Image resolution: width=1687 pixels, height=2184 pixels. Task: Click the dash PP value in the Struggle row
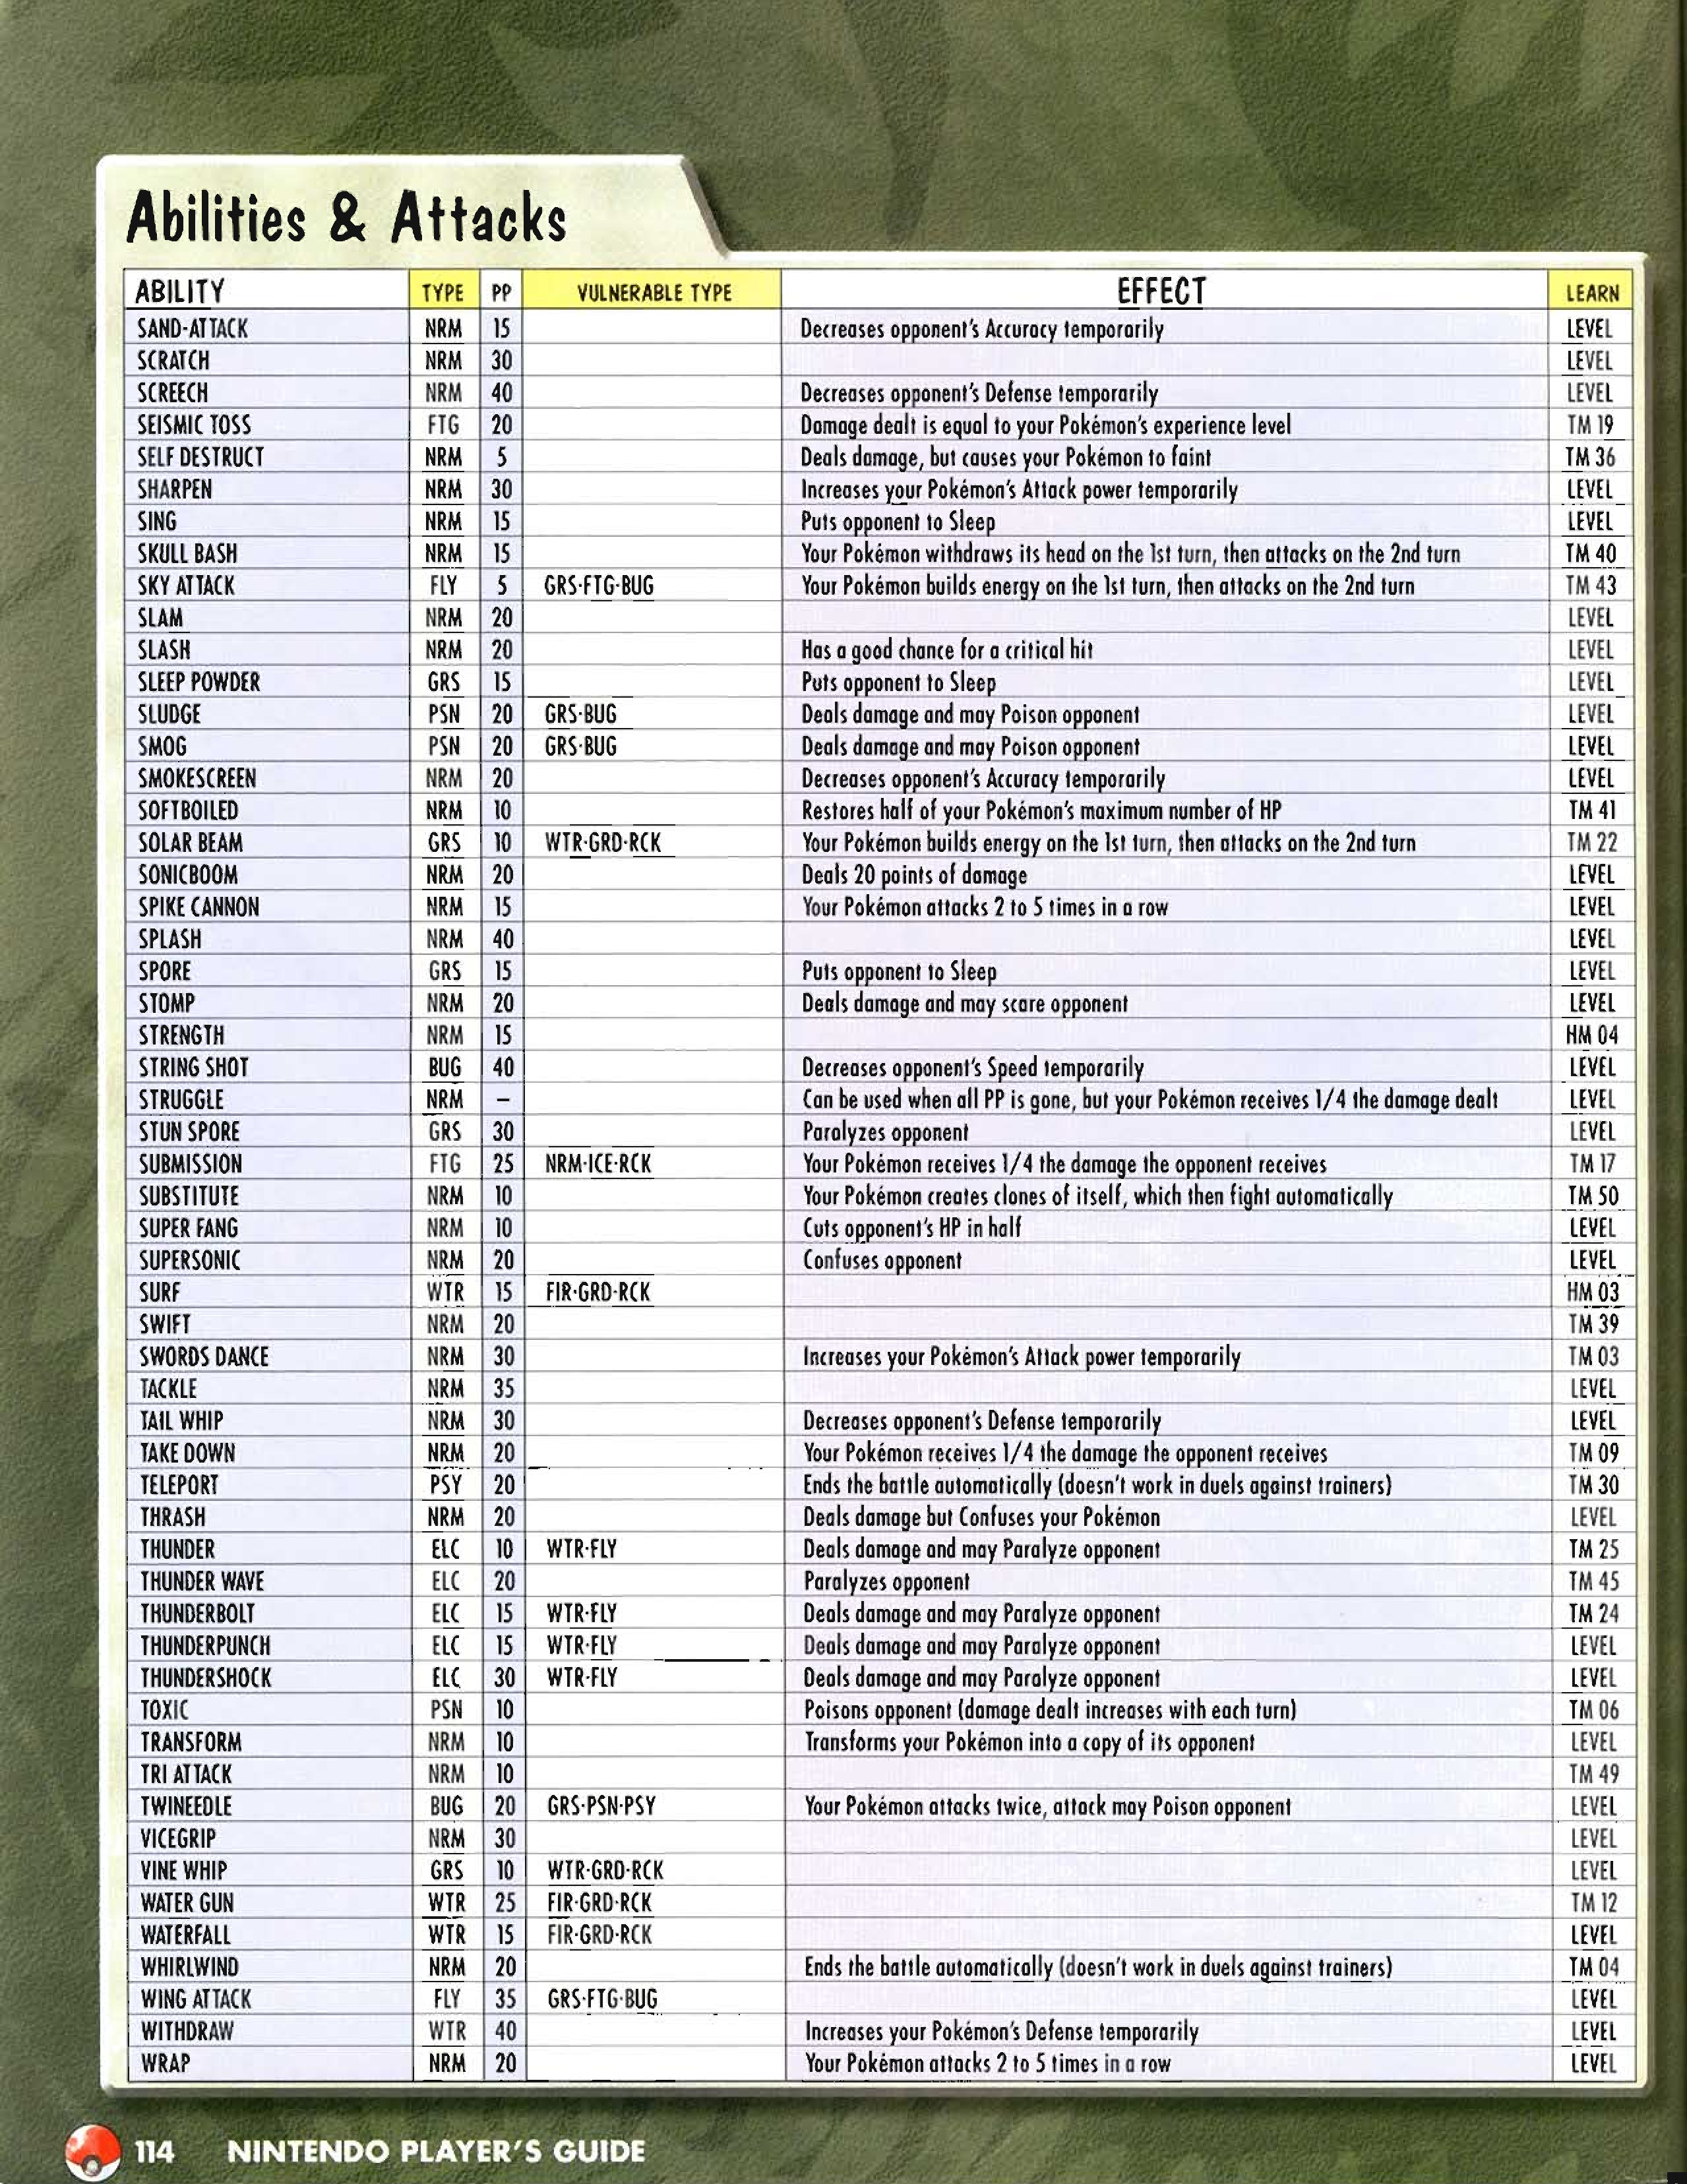coord(504,1100)
